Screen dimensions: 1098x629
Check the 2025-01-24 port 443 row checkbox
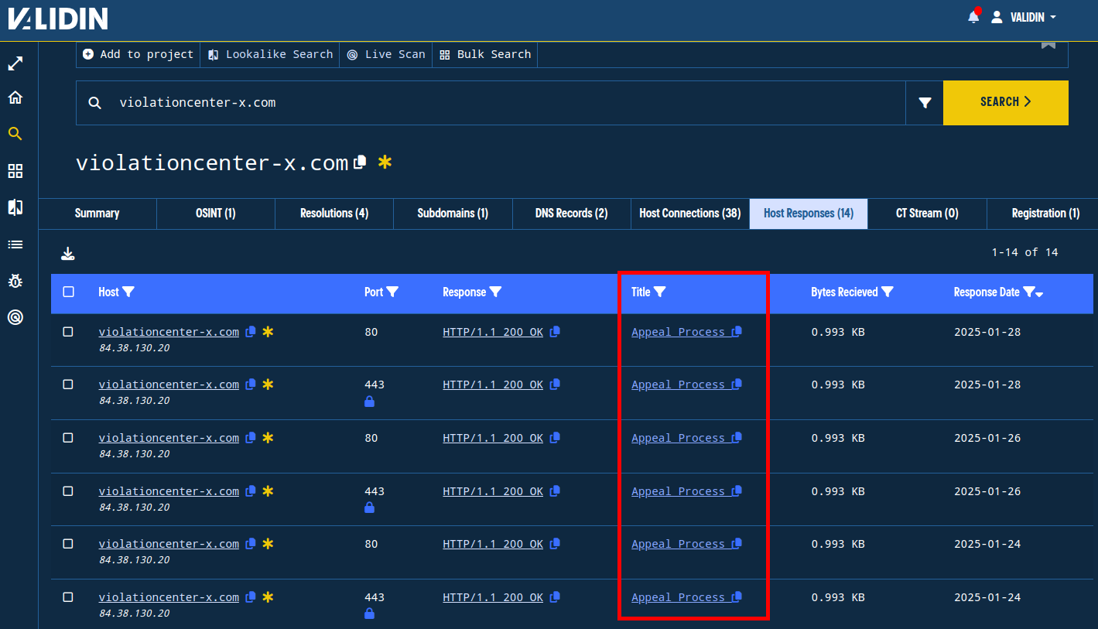coord(68,597)
